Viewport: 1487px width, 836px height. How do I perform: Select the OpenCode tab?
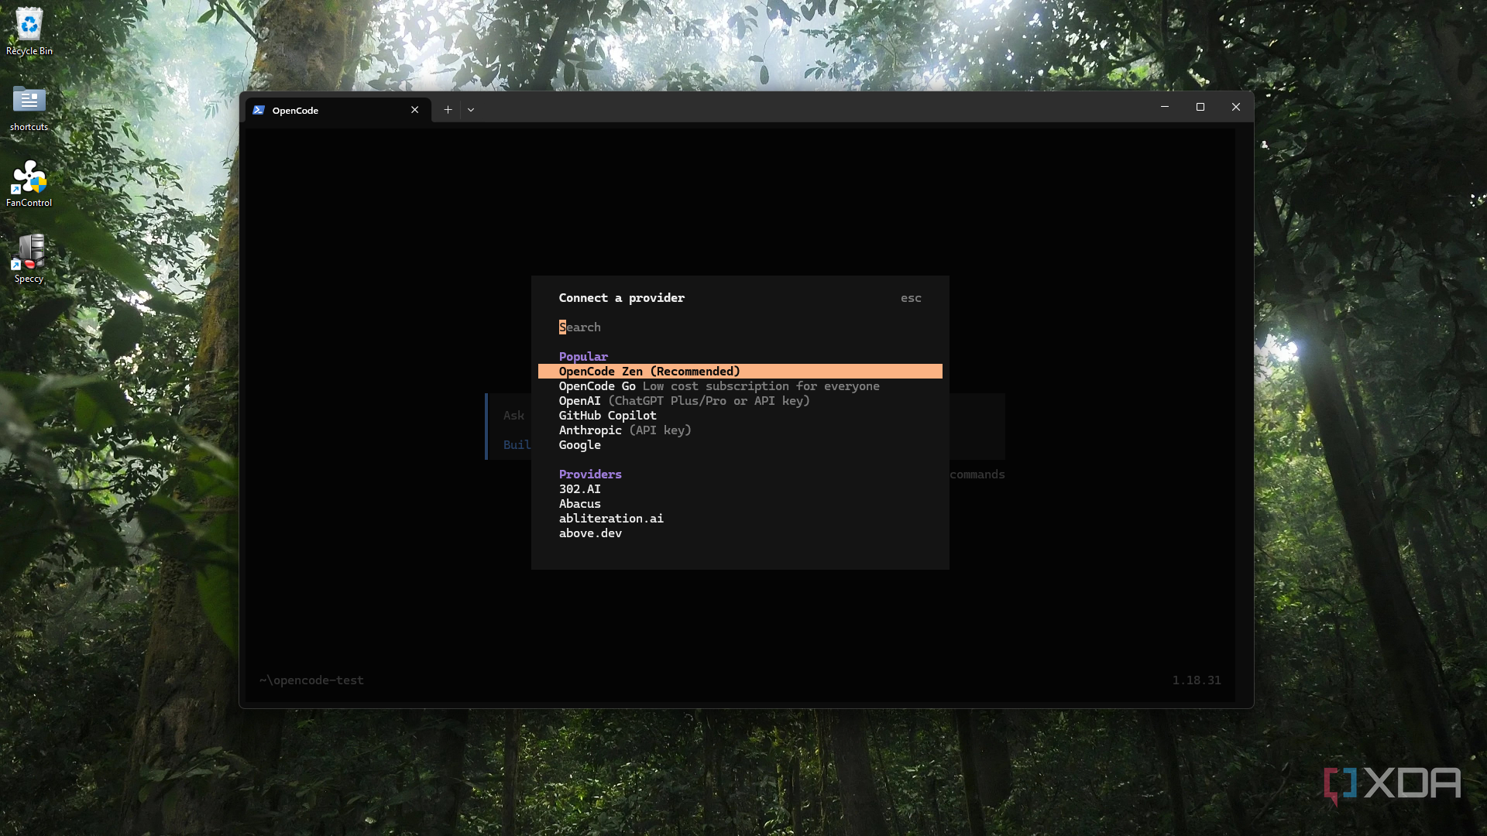pyautogui.click(x=338, y=110)
